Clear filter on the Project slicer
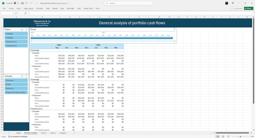Viewport: 255px width, 138px height. click(26, 29)
